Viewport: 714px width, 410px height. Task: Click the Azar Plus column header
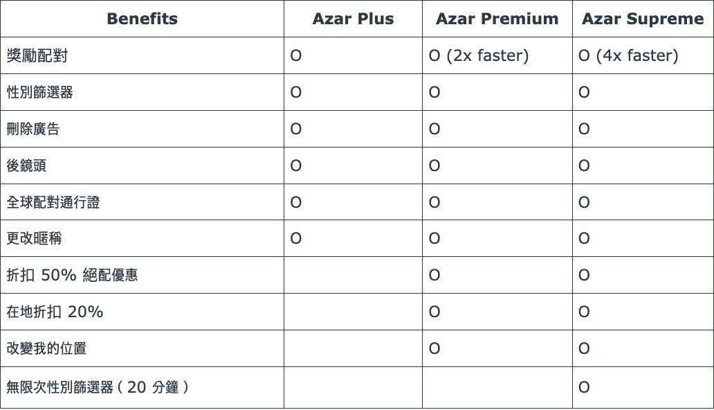[353, 19]
